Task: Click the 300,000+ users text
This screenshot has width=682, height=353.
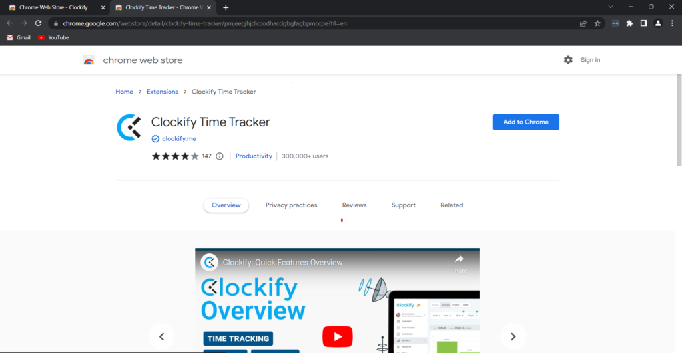Action: [305, 156]
